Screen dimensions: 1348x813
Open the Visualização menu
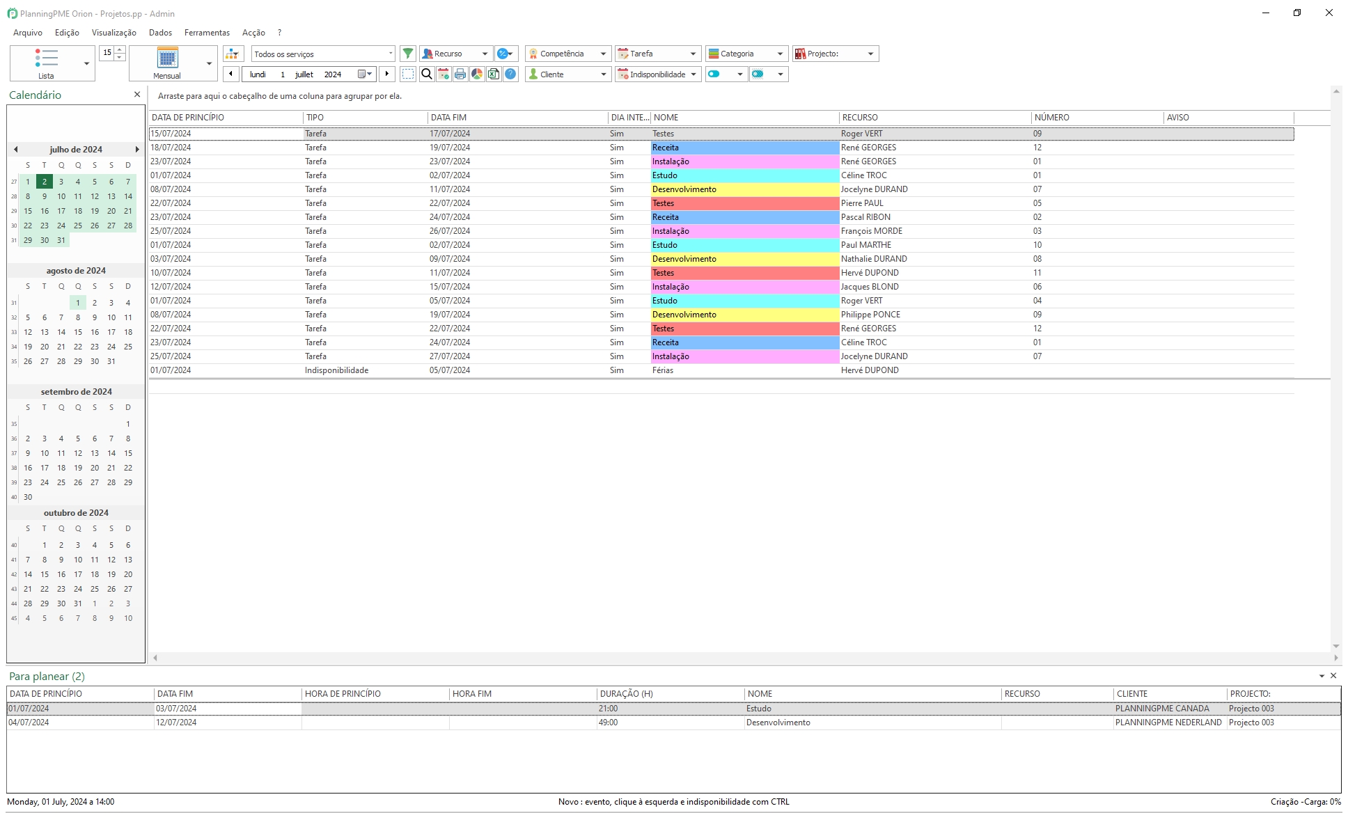(x=114, y=33)
